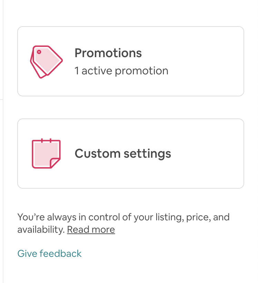Tap the tag hole on Promotions icon
Viewport: 258px width, 283px height.
(x=39, y=52)
